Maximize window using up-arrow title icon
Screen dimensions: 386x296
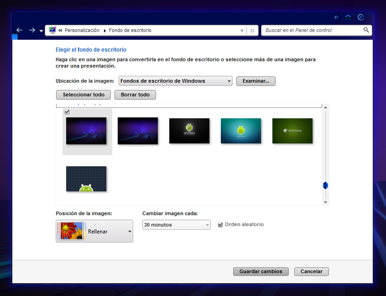point(348,17)
